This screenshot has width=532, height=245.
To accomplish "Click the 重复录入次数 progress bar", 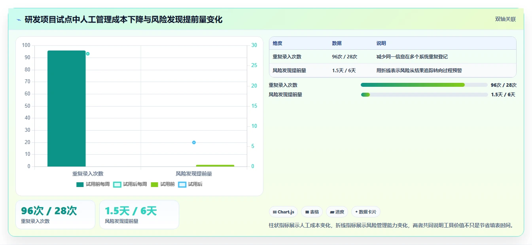I will pyautogui.click(x=424, y=85).
